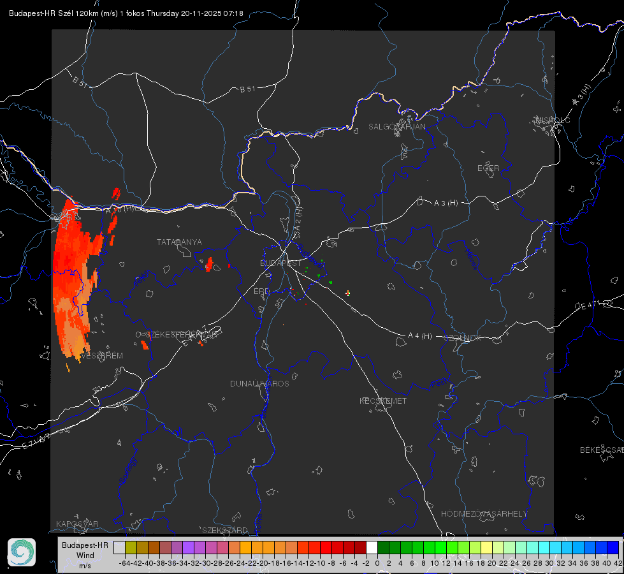Click the SZÉKESFEHÉRVÁR city label

[182, 335]
